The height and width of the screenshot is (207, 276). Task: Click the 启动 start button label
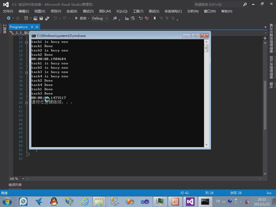tap(83, 18)
